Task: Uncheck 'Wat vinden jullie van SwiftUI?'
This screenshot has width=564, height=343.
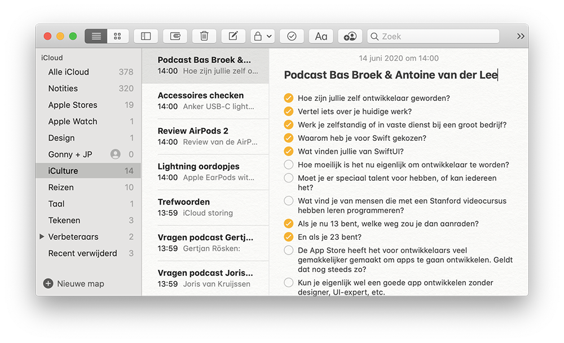Action: click(x=288, y=151)
